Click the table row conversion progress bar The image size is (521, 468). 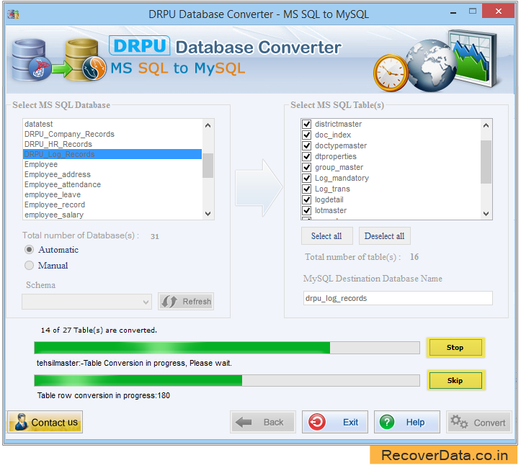click(x=227, y=380)
